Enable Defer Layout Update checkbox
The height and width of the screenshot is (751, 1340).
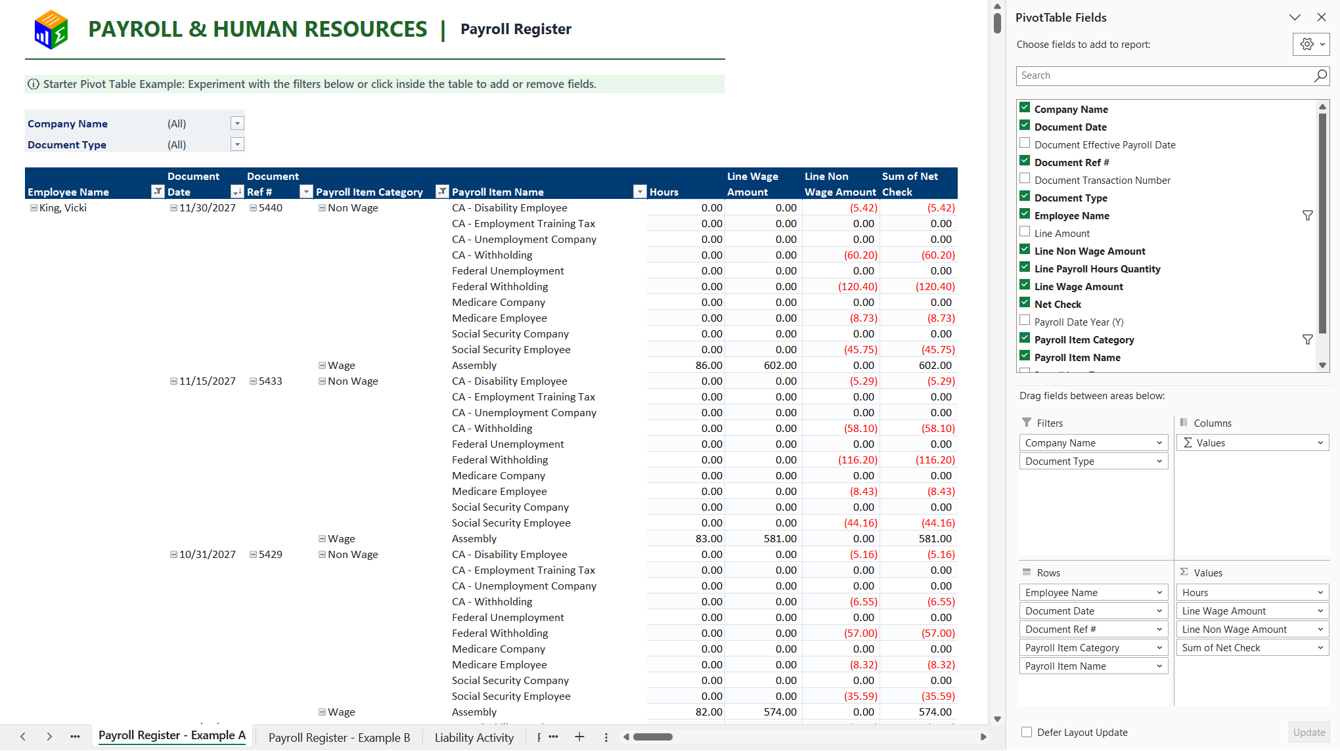[x=1027, y=732]
